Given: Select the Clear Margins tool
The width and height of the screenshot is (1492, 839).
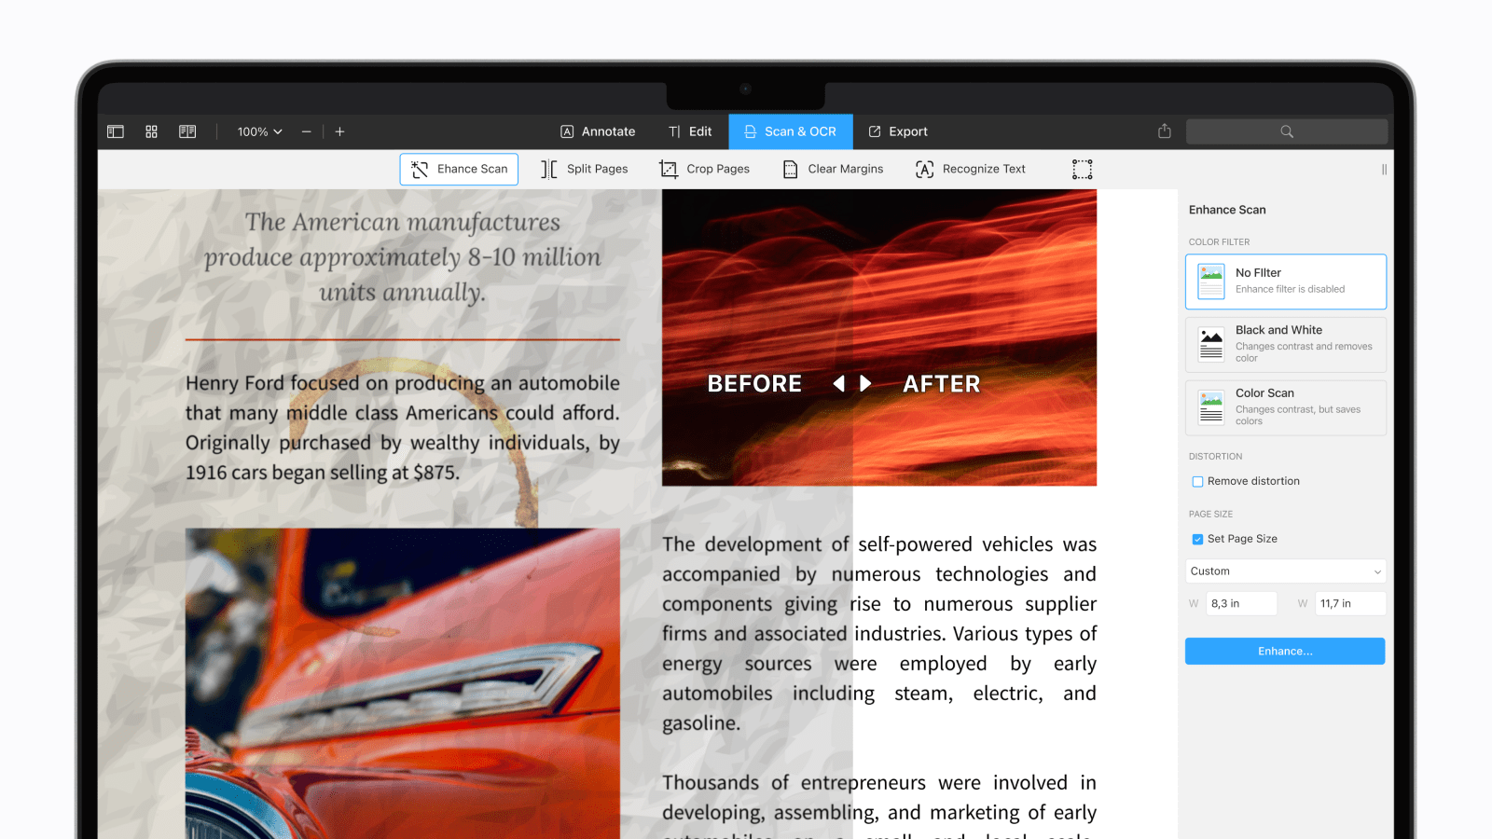Looking at the screenshot, I should [x=832, y=169].
